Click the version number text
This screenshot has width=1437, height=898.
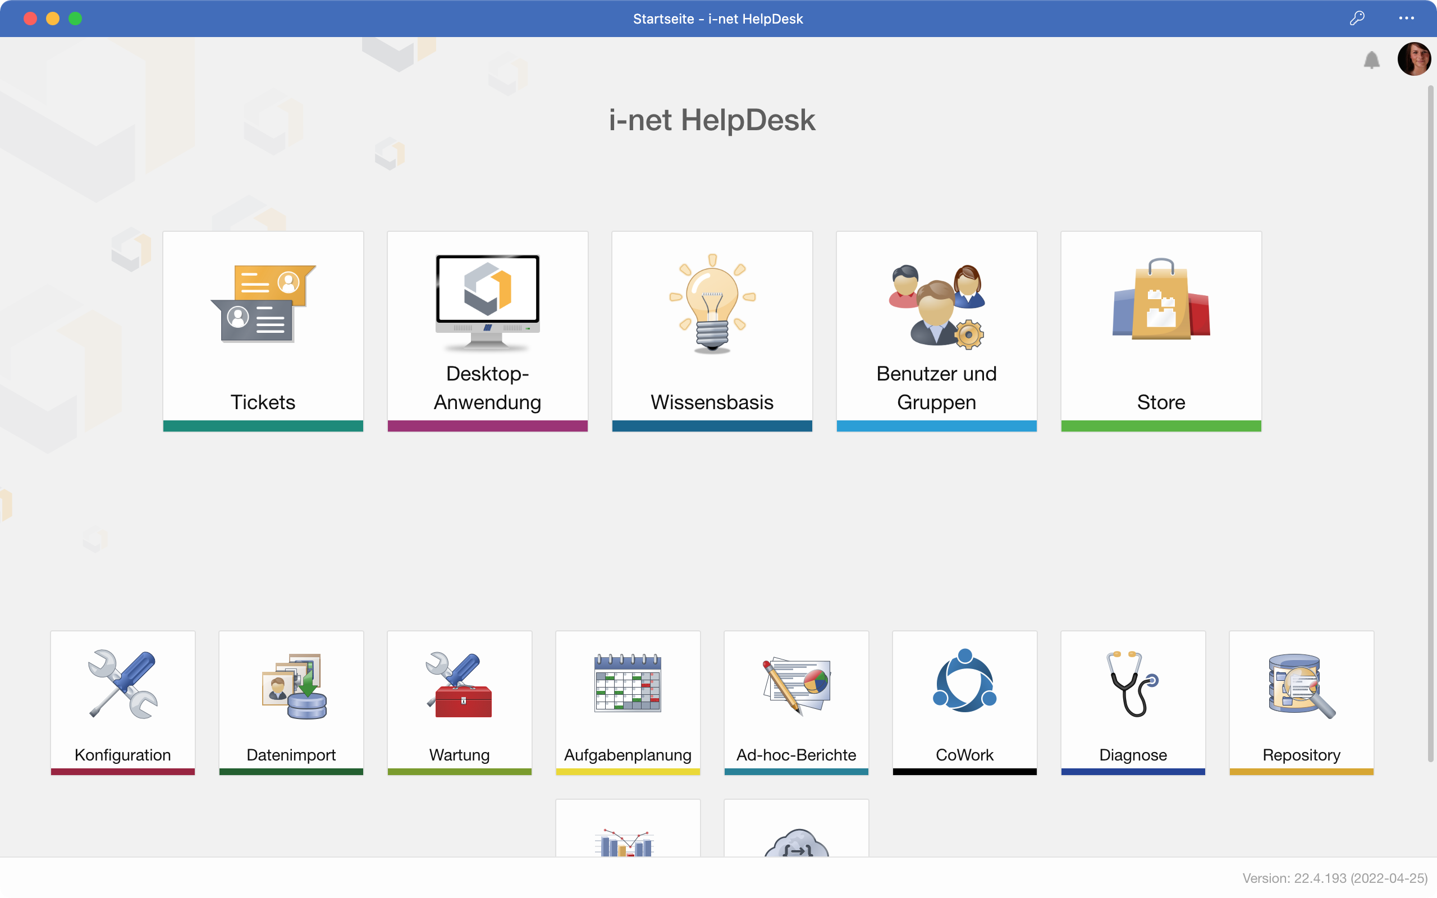click(x=1335, y=878)
